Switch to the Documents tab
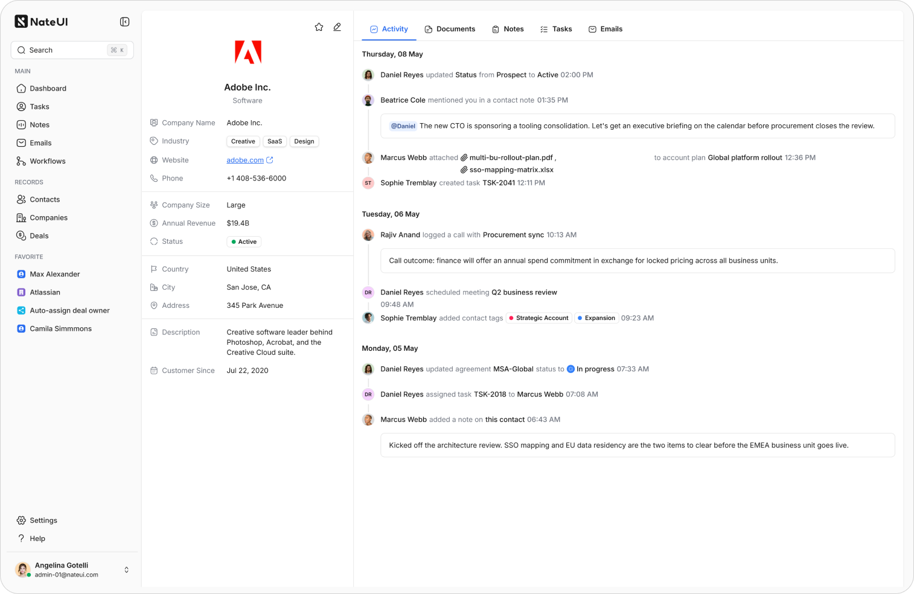Image resolution: width=914 pixels, height=594 pixels. [450, 29]
